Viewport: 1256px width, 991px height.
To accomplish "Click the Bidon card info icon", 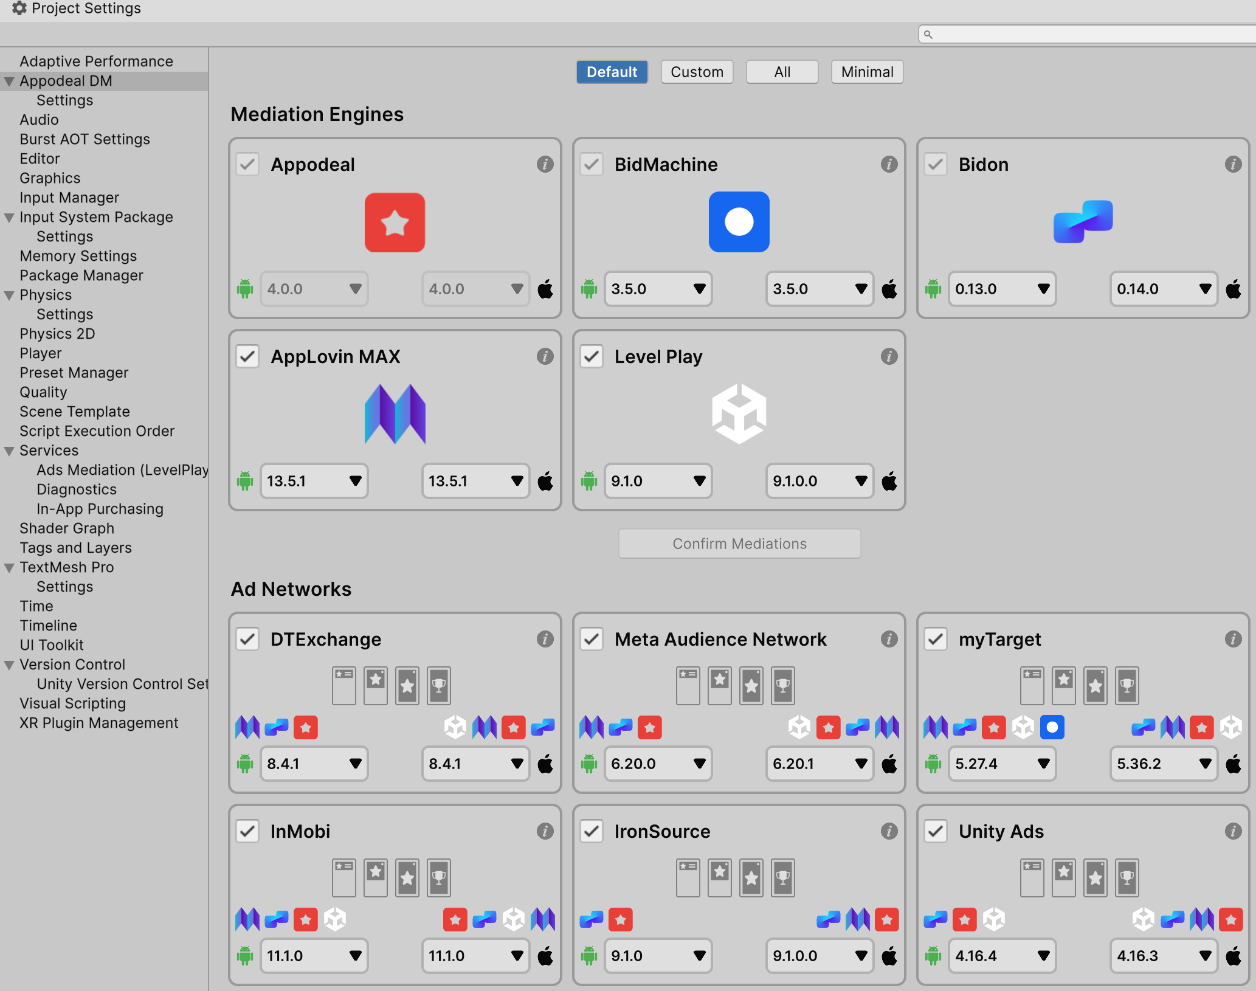I will [1233, 164].
